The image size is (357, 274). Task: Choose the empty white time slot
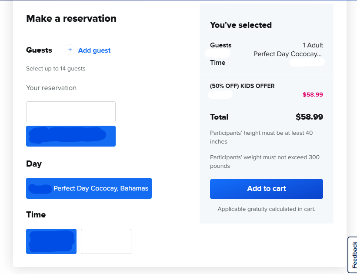(106, 241)
